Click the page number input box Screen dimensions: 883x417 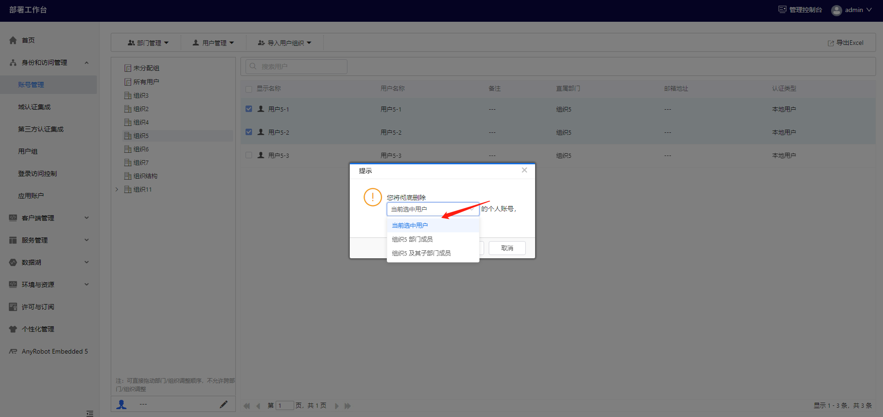285,406
